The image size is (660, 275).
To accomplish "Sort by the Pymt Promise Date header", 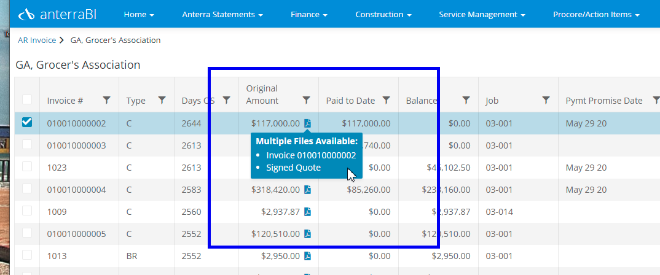I will (x=604, y=101).
